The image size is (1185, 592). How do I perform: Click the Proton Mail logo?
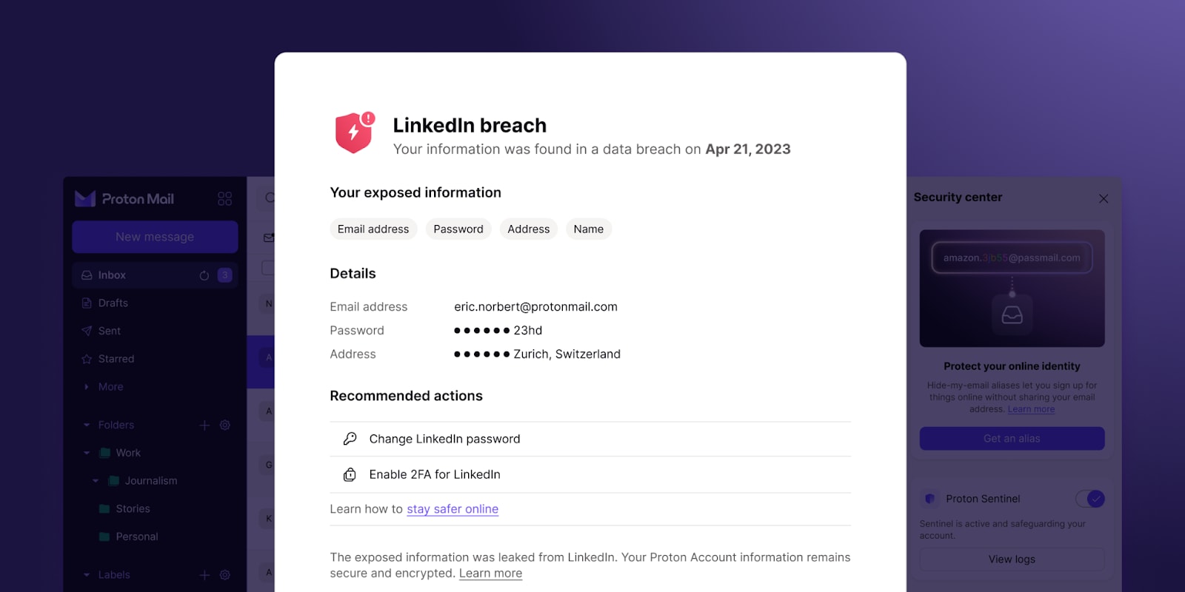[124, 198]
